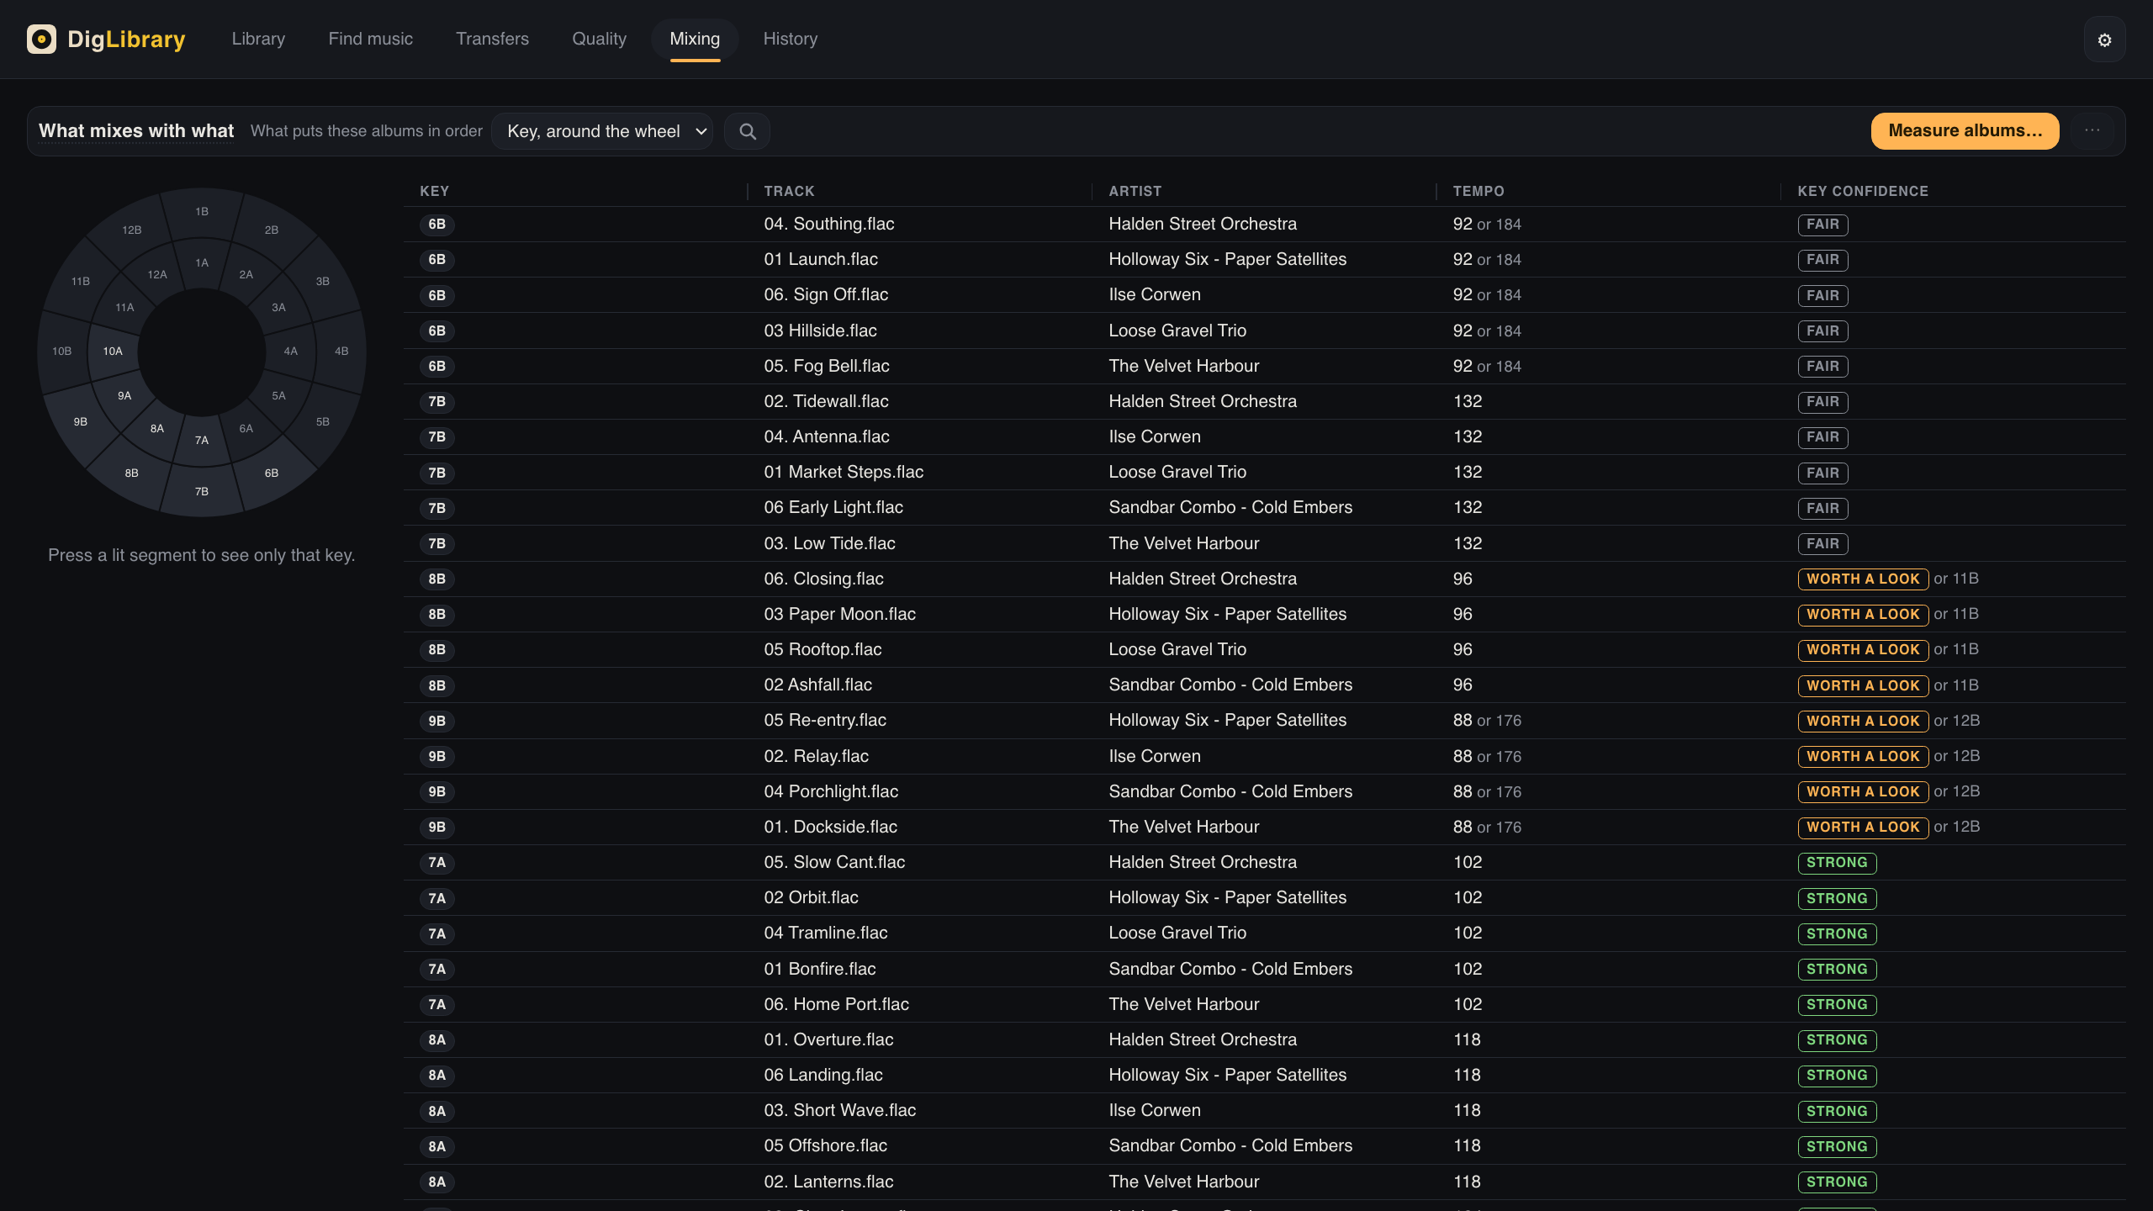Click the FAIR badge for Fog Bell.flac

(x=1822, y=366)
